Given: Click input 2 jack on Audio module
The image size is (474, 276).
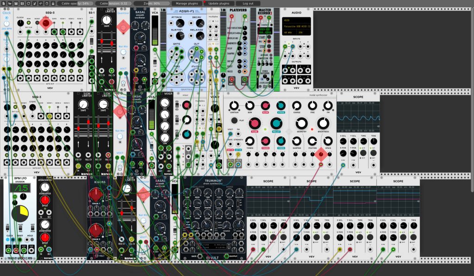Looking at the screenshot, I should (x=293, y=47).
